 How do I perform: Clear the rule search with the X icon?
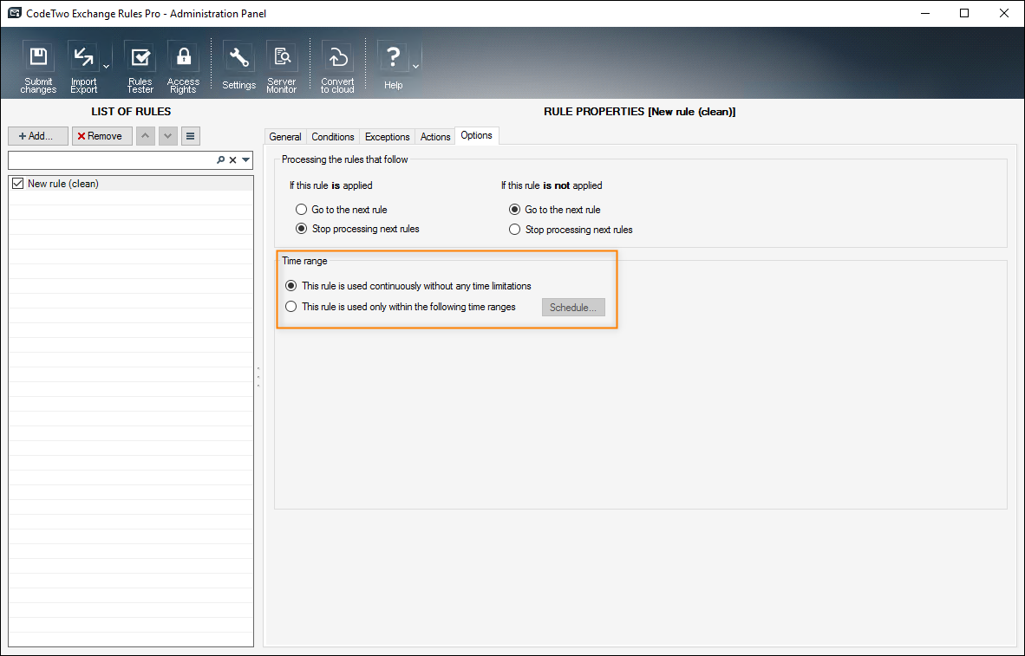point(232,160)
